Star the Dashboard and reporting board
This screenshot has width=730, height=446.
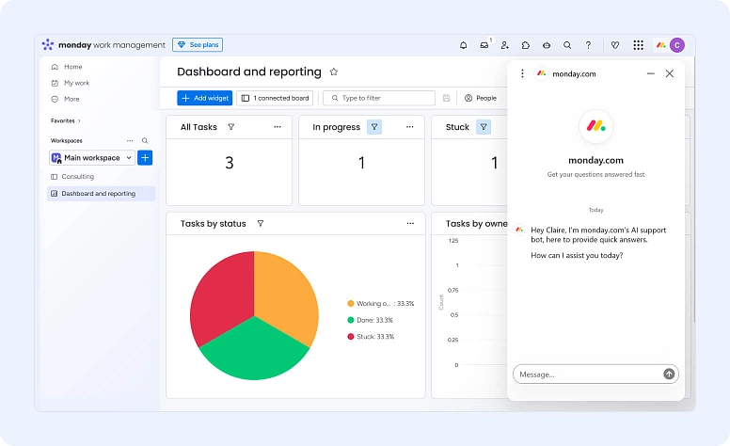tap(334, 72)
